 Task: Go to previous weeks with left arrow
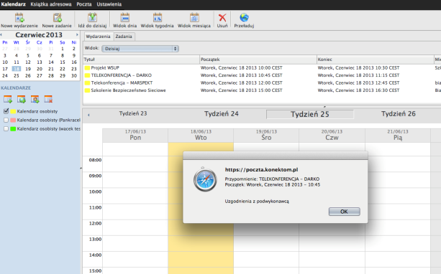pos(88,115)
